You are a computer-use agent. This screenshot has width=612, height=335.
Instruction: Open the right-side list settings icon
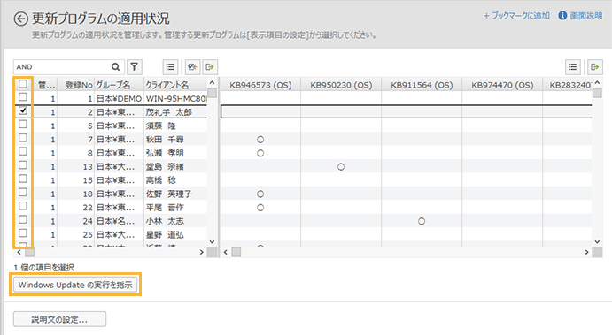(x=572, y=67)
